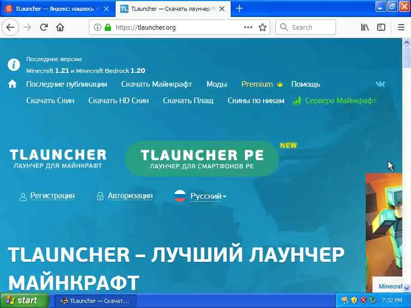This screenshot has width=411, height=308.
Task: Click the Premium crown icon
Action: click(280, 84)
